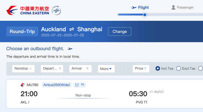Sort flights by Price
Image resolution: width=203 pixels, height=112 pixels.
141,68
